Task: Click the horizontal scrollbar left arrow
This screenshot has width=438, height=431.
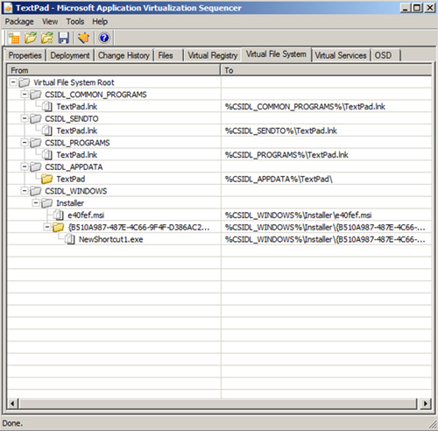Action: pyautogui.click(x=12, y=404)
